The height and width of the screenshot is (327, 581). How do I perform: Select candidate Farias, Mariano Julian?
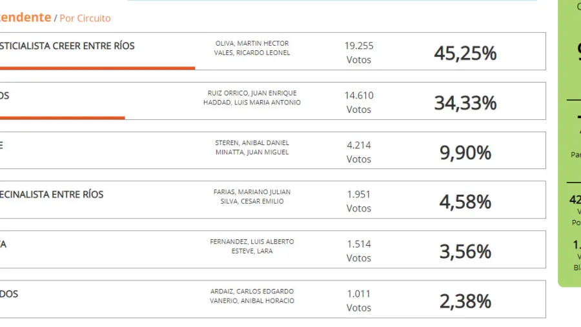click(x=252, y=192)
